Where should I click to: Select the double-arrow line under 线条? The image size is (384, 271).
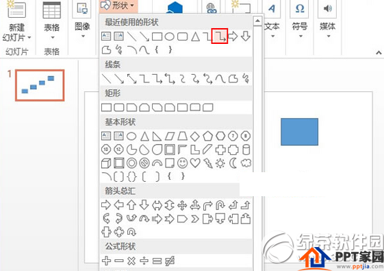131,79
